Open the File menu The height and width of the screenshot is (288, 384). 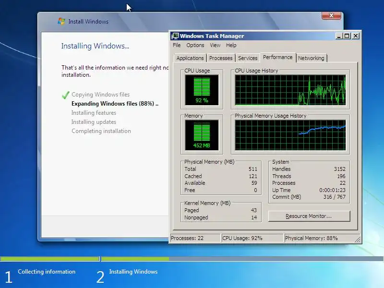[177, 45]
